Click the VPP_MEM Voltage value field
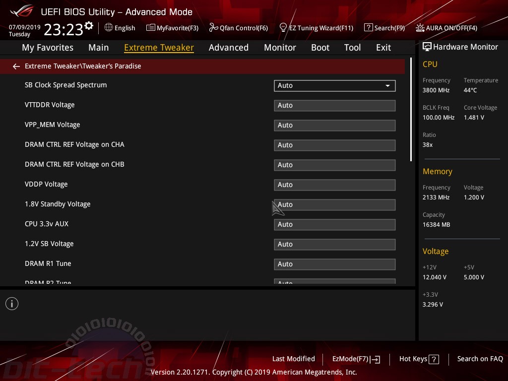This screenshot has width=508, height=381. pos(335,126)
